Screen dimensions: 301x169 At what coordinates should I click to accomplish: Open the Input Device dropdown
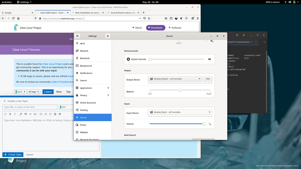[180, 112]
